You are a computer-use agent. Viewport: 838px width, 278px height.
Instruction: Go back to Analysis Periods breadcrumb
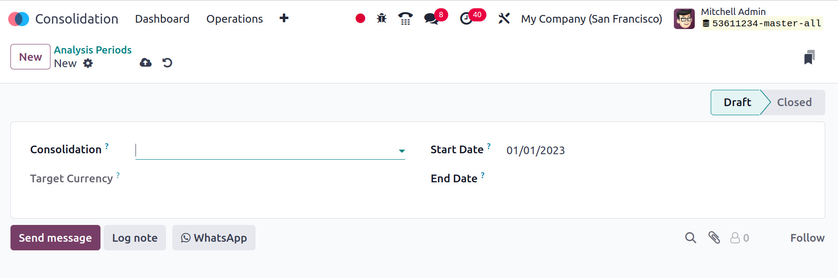(x=93, y=50)
